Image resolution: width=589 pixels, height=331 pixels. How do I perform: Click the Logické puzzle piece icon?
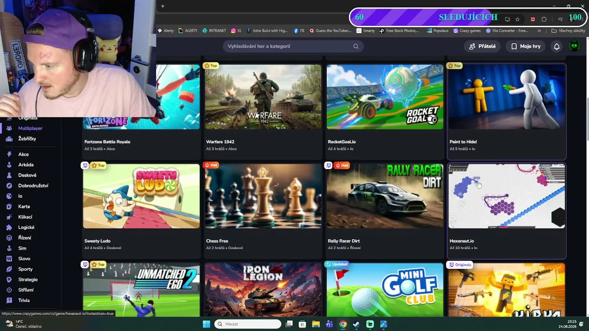[9, 228]
